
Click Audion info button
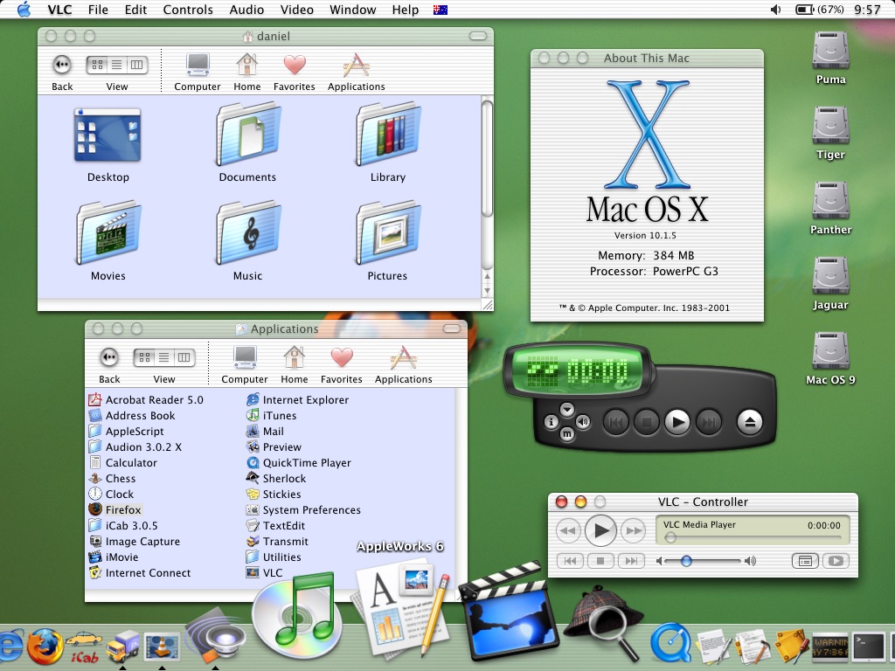point(551,422)
